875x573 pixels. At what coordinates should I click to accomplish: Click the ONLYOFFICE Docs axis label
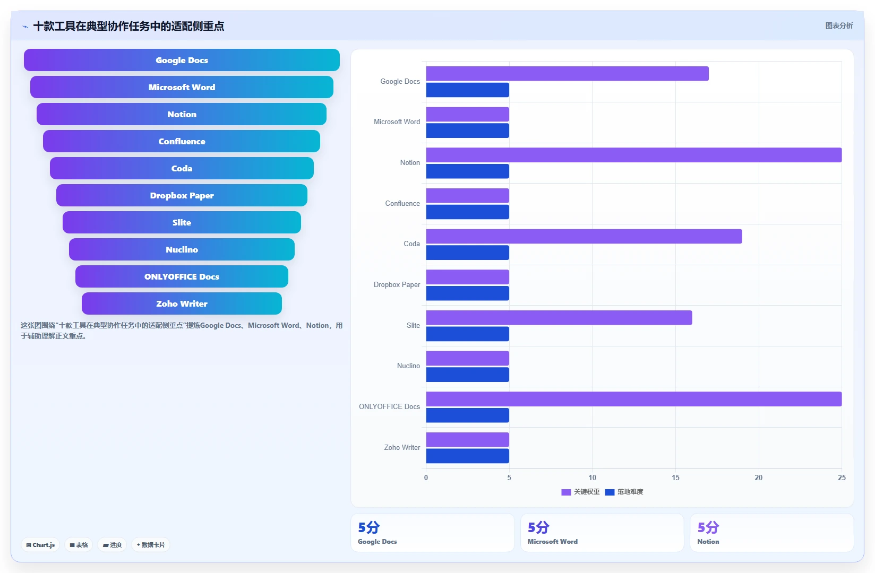tap(389, 407)
